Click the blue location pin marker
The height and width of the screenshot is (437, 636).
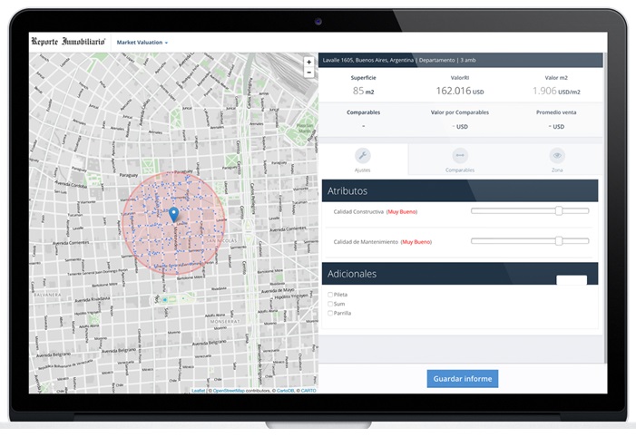[173, 214]
